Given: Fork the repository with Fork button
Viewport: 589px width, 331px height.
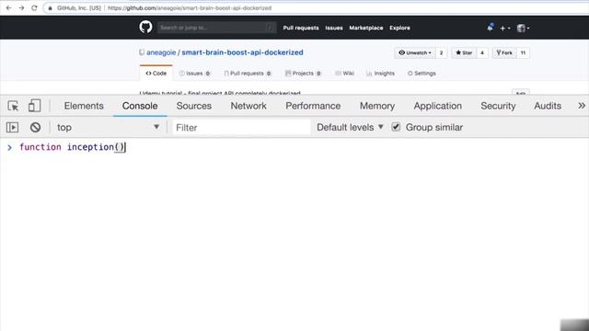Looking at the screenshot, I should 504,53.
